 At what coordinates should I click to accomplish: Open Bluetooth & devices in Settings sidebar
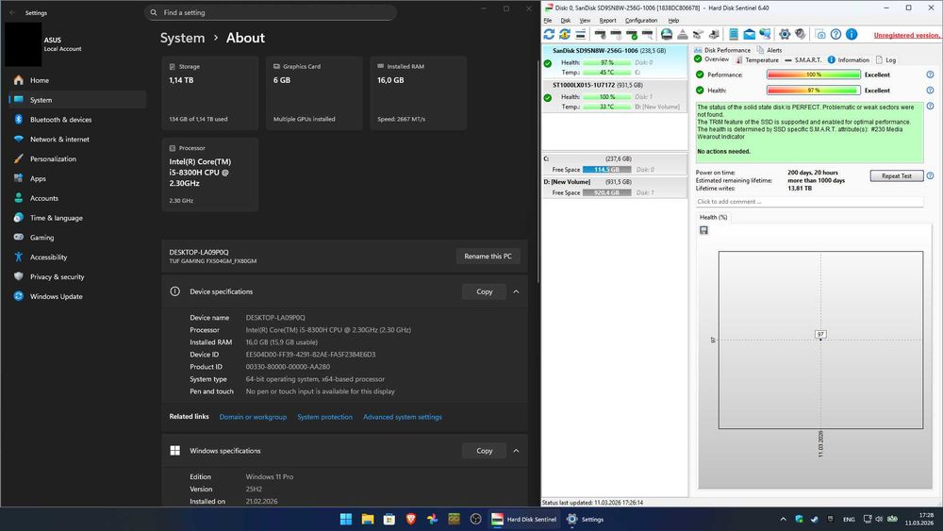[78, 120]
